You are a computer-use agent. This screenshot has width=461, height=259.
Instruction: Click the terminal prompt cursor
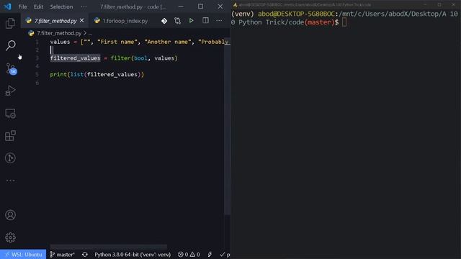(344, 22)
